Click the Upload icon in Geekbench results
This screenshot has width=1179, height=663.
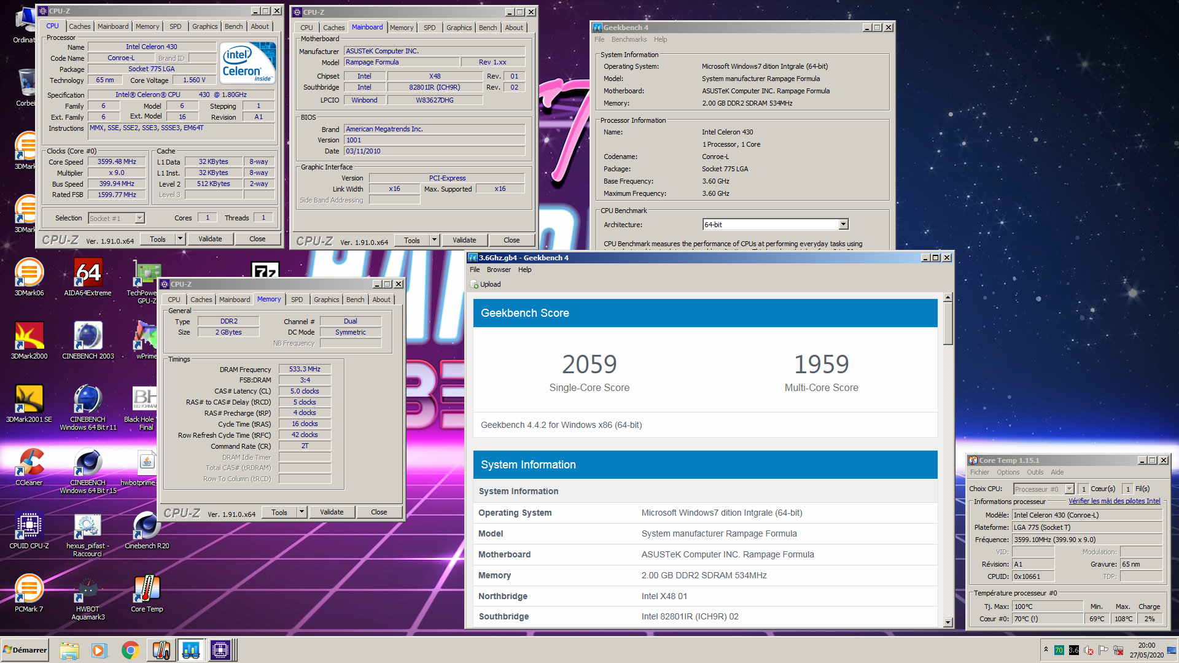point(474,284)
